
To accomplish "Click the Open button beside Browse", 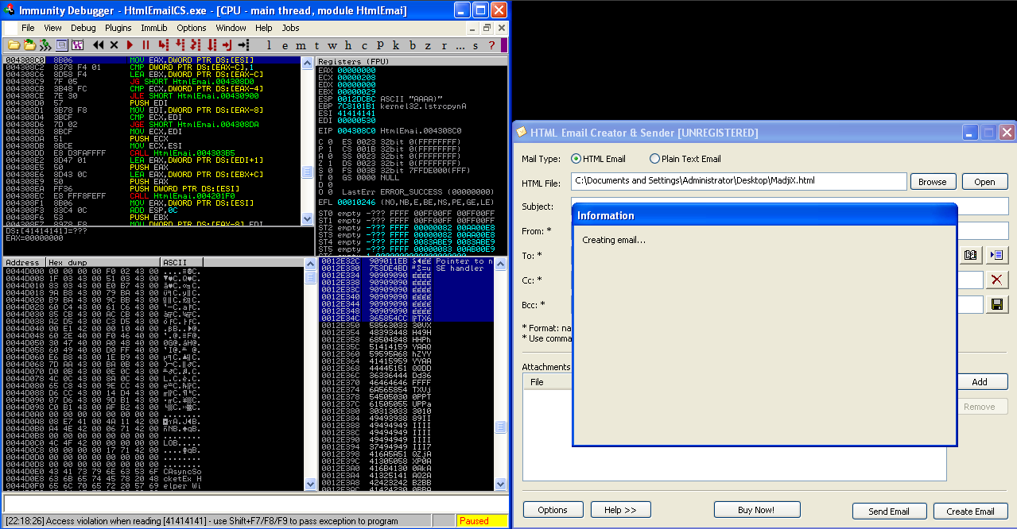I will pos(984,182).
